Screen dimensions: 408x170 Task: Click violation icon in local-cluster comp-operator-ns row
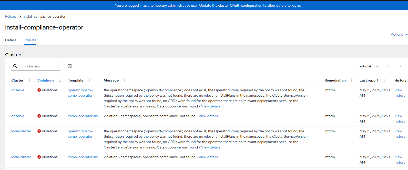(x=39, y=157)
